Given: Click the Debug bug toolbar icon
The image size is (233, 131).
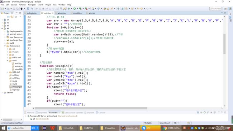Looking at the screenshot, I should pos(69,9).
